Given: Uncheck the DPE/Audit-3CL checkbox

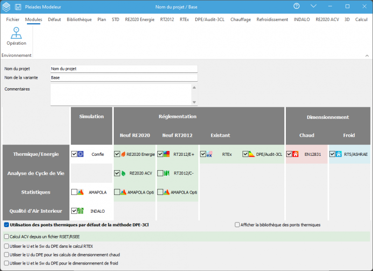Looking at the screenshot, I should click(x=246, y=154).
